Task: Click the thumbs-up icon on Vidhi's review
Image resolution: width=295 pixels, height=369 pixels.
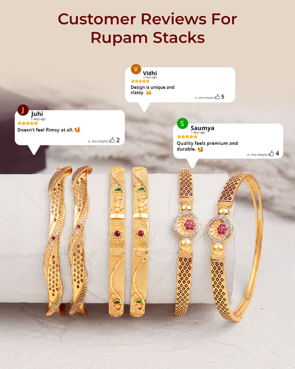Action: click(x=217, y=96)
